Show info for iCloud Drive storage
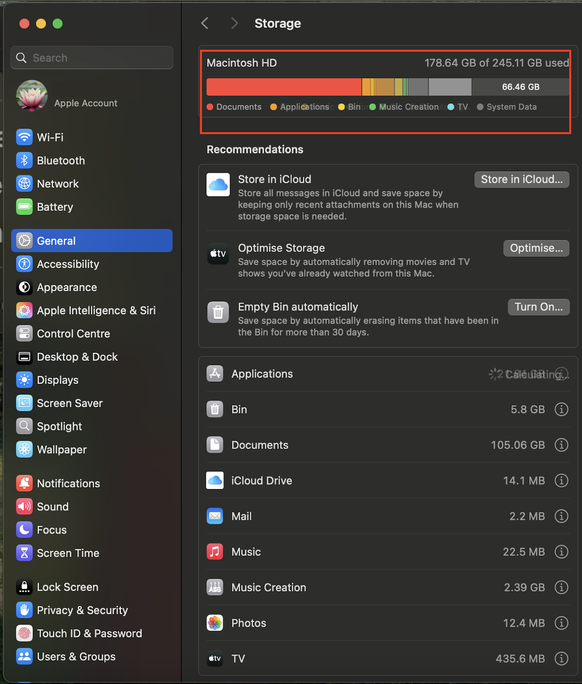Image resolution: width=582 pixels, height=684 pixels. click(x=561, y=481)
